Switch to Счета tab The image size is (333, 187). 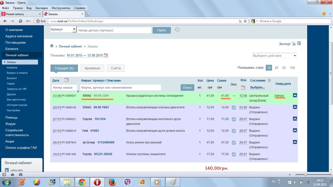116,68
